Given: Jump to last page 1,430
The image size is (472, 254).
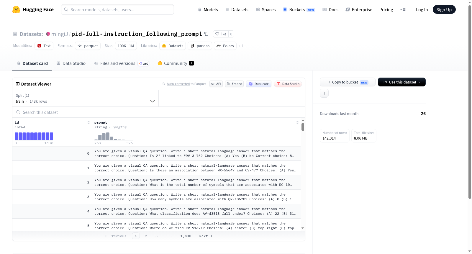Looking at the screenshot, I should coord(186,236).
